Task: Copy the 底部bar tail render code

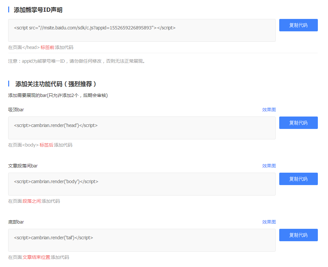Action: pyautogui.click(x=298, y=235)
